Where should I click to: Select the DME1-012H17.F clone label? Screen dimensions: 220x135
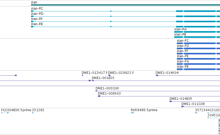click(95, 73)
